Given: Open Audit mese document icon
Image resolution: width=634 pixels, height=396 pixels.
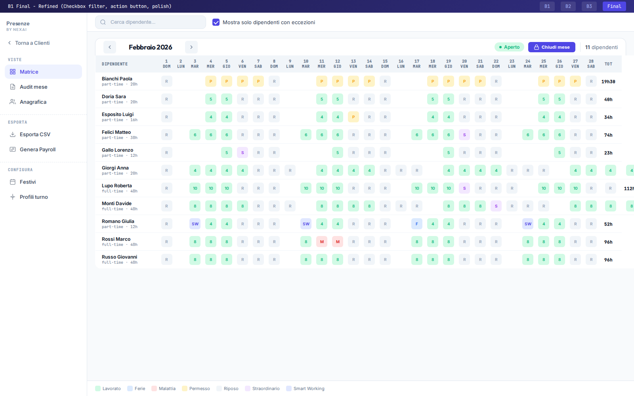Looking at the screenshot, I should [x=13, y=87].
